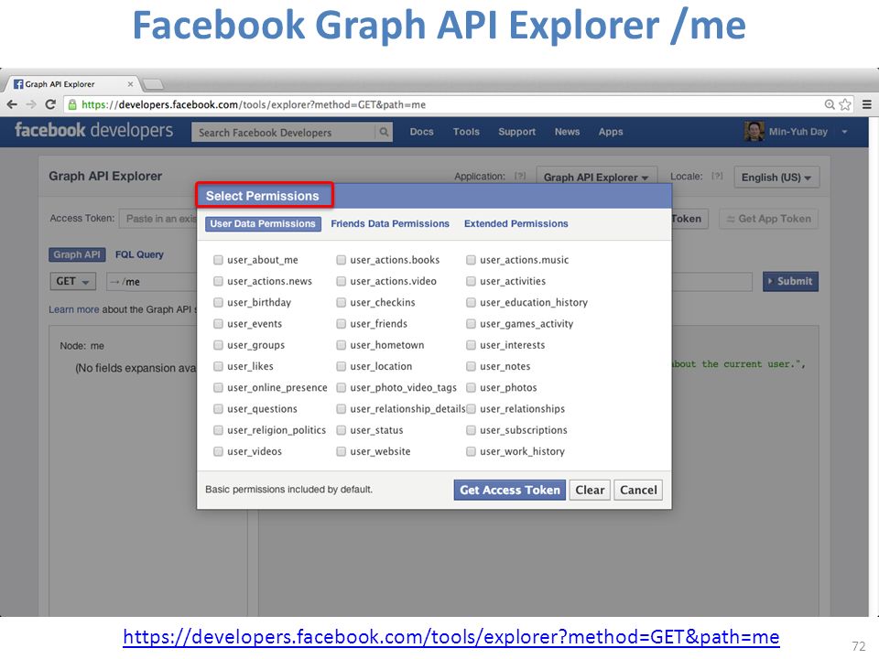This screenshot has height=659, width=879.
Task: Check the user_actions.music permission
Action: tap(471, 260)
